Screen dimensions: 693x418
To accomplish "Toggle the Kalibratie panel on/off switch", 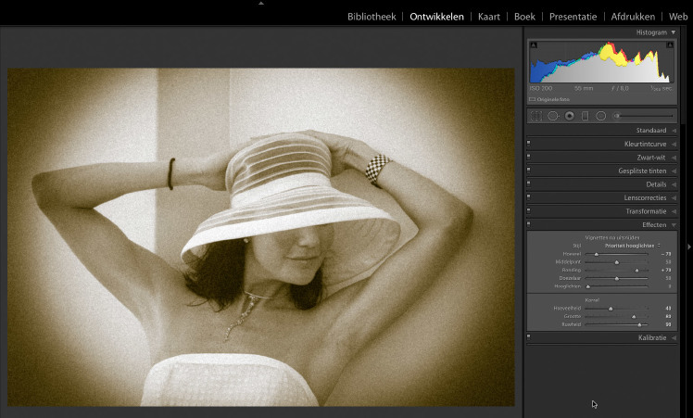I will [x=529, y=337].
